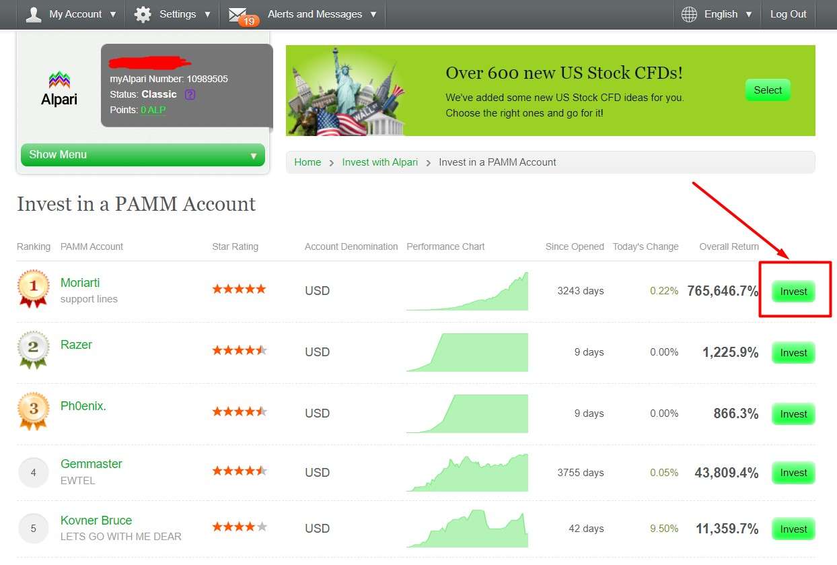This screenshot has width=837, height=565.
Task: Click the Log Out button
Action: pos(789,14)
